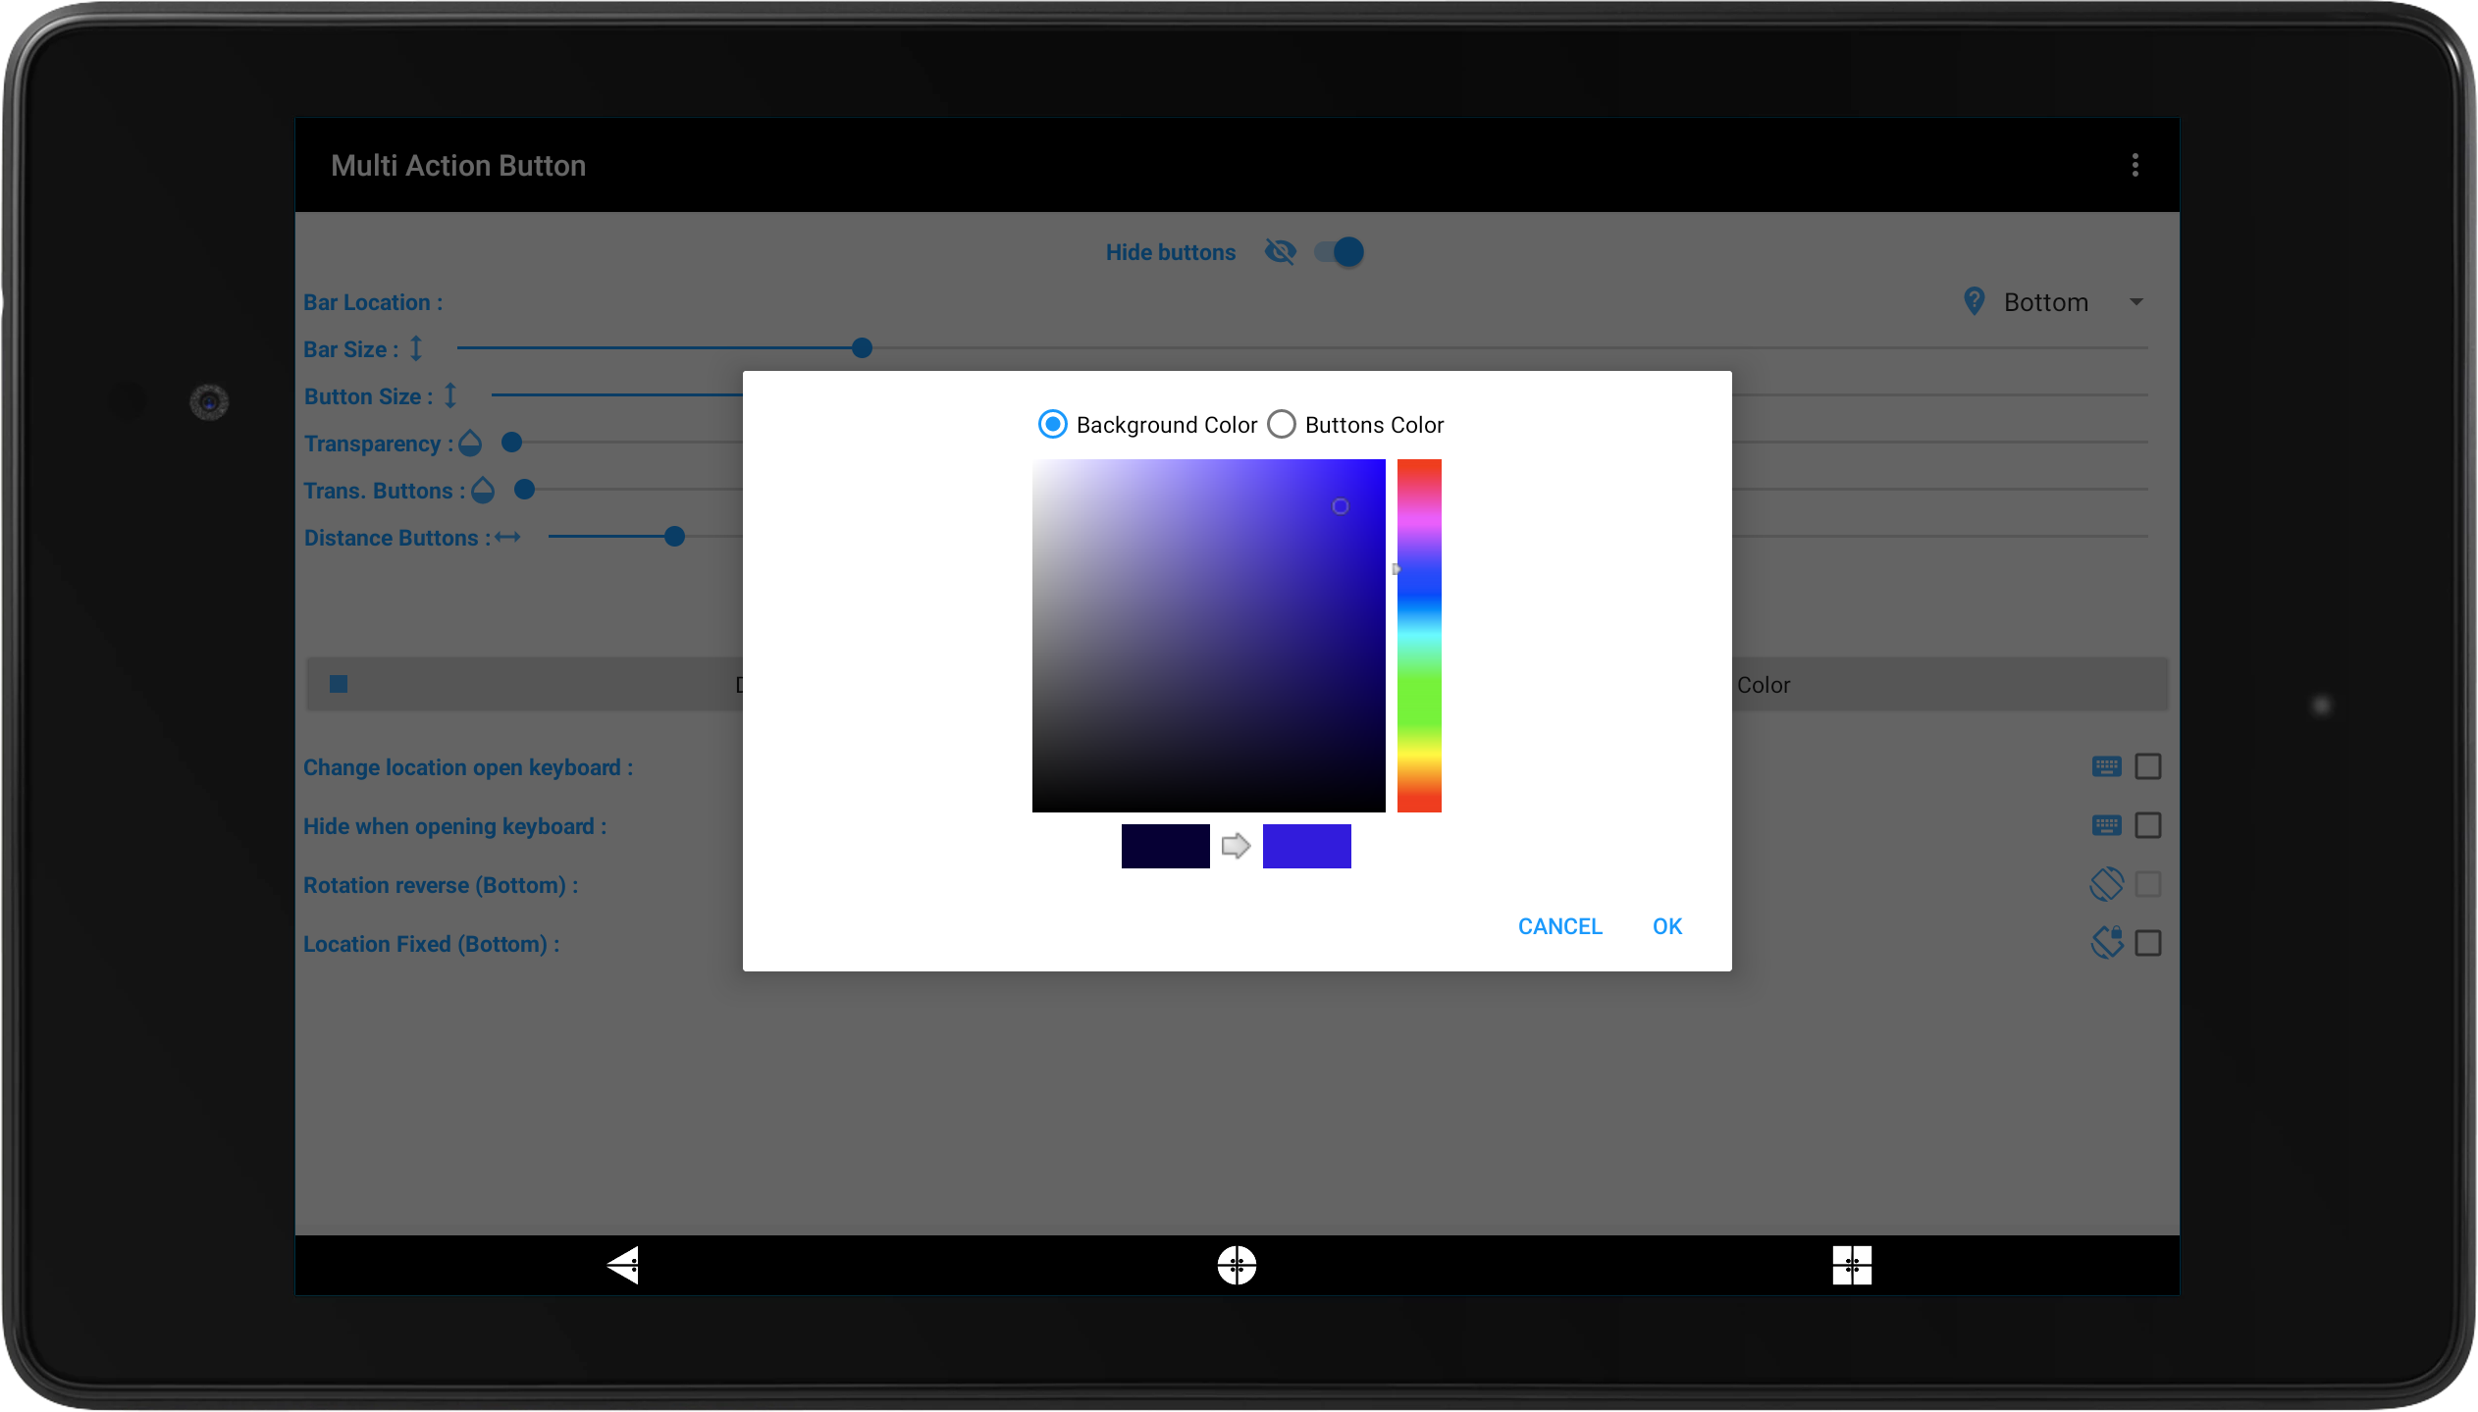Tap the square grid recents icon

[x=1851, y=1265]
